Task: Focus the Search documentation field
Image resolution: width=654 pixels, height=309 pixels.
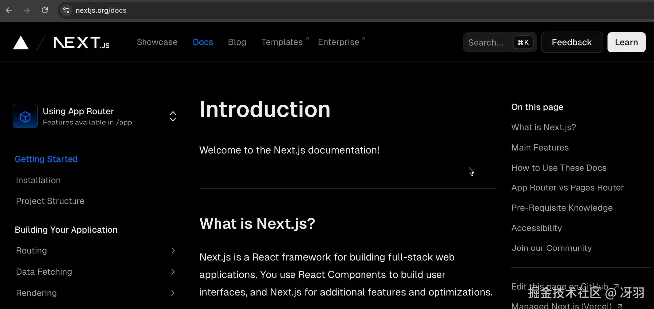Action: pos(500,42)
